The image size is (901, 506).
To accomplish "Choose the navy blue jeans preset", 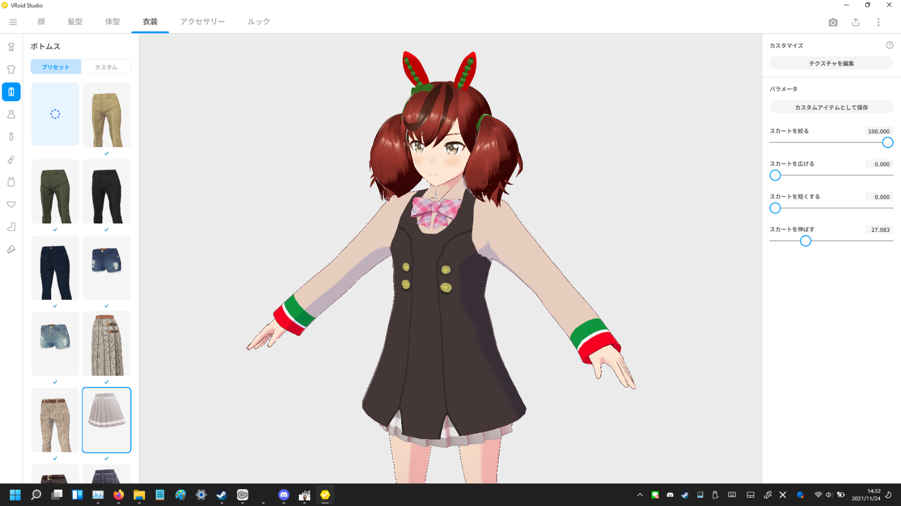I will click(55, 268).
